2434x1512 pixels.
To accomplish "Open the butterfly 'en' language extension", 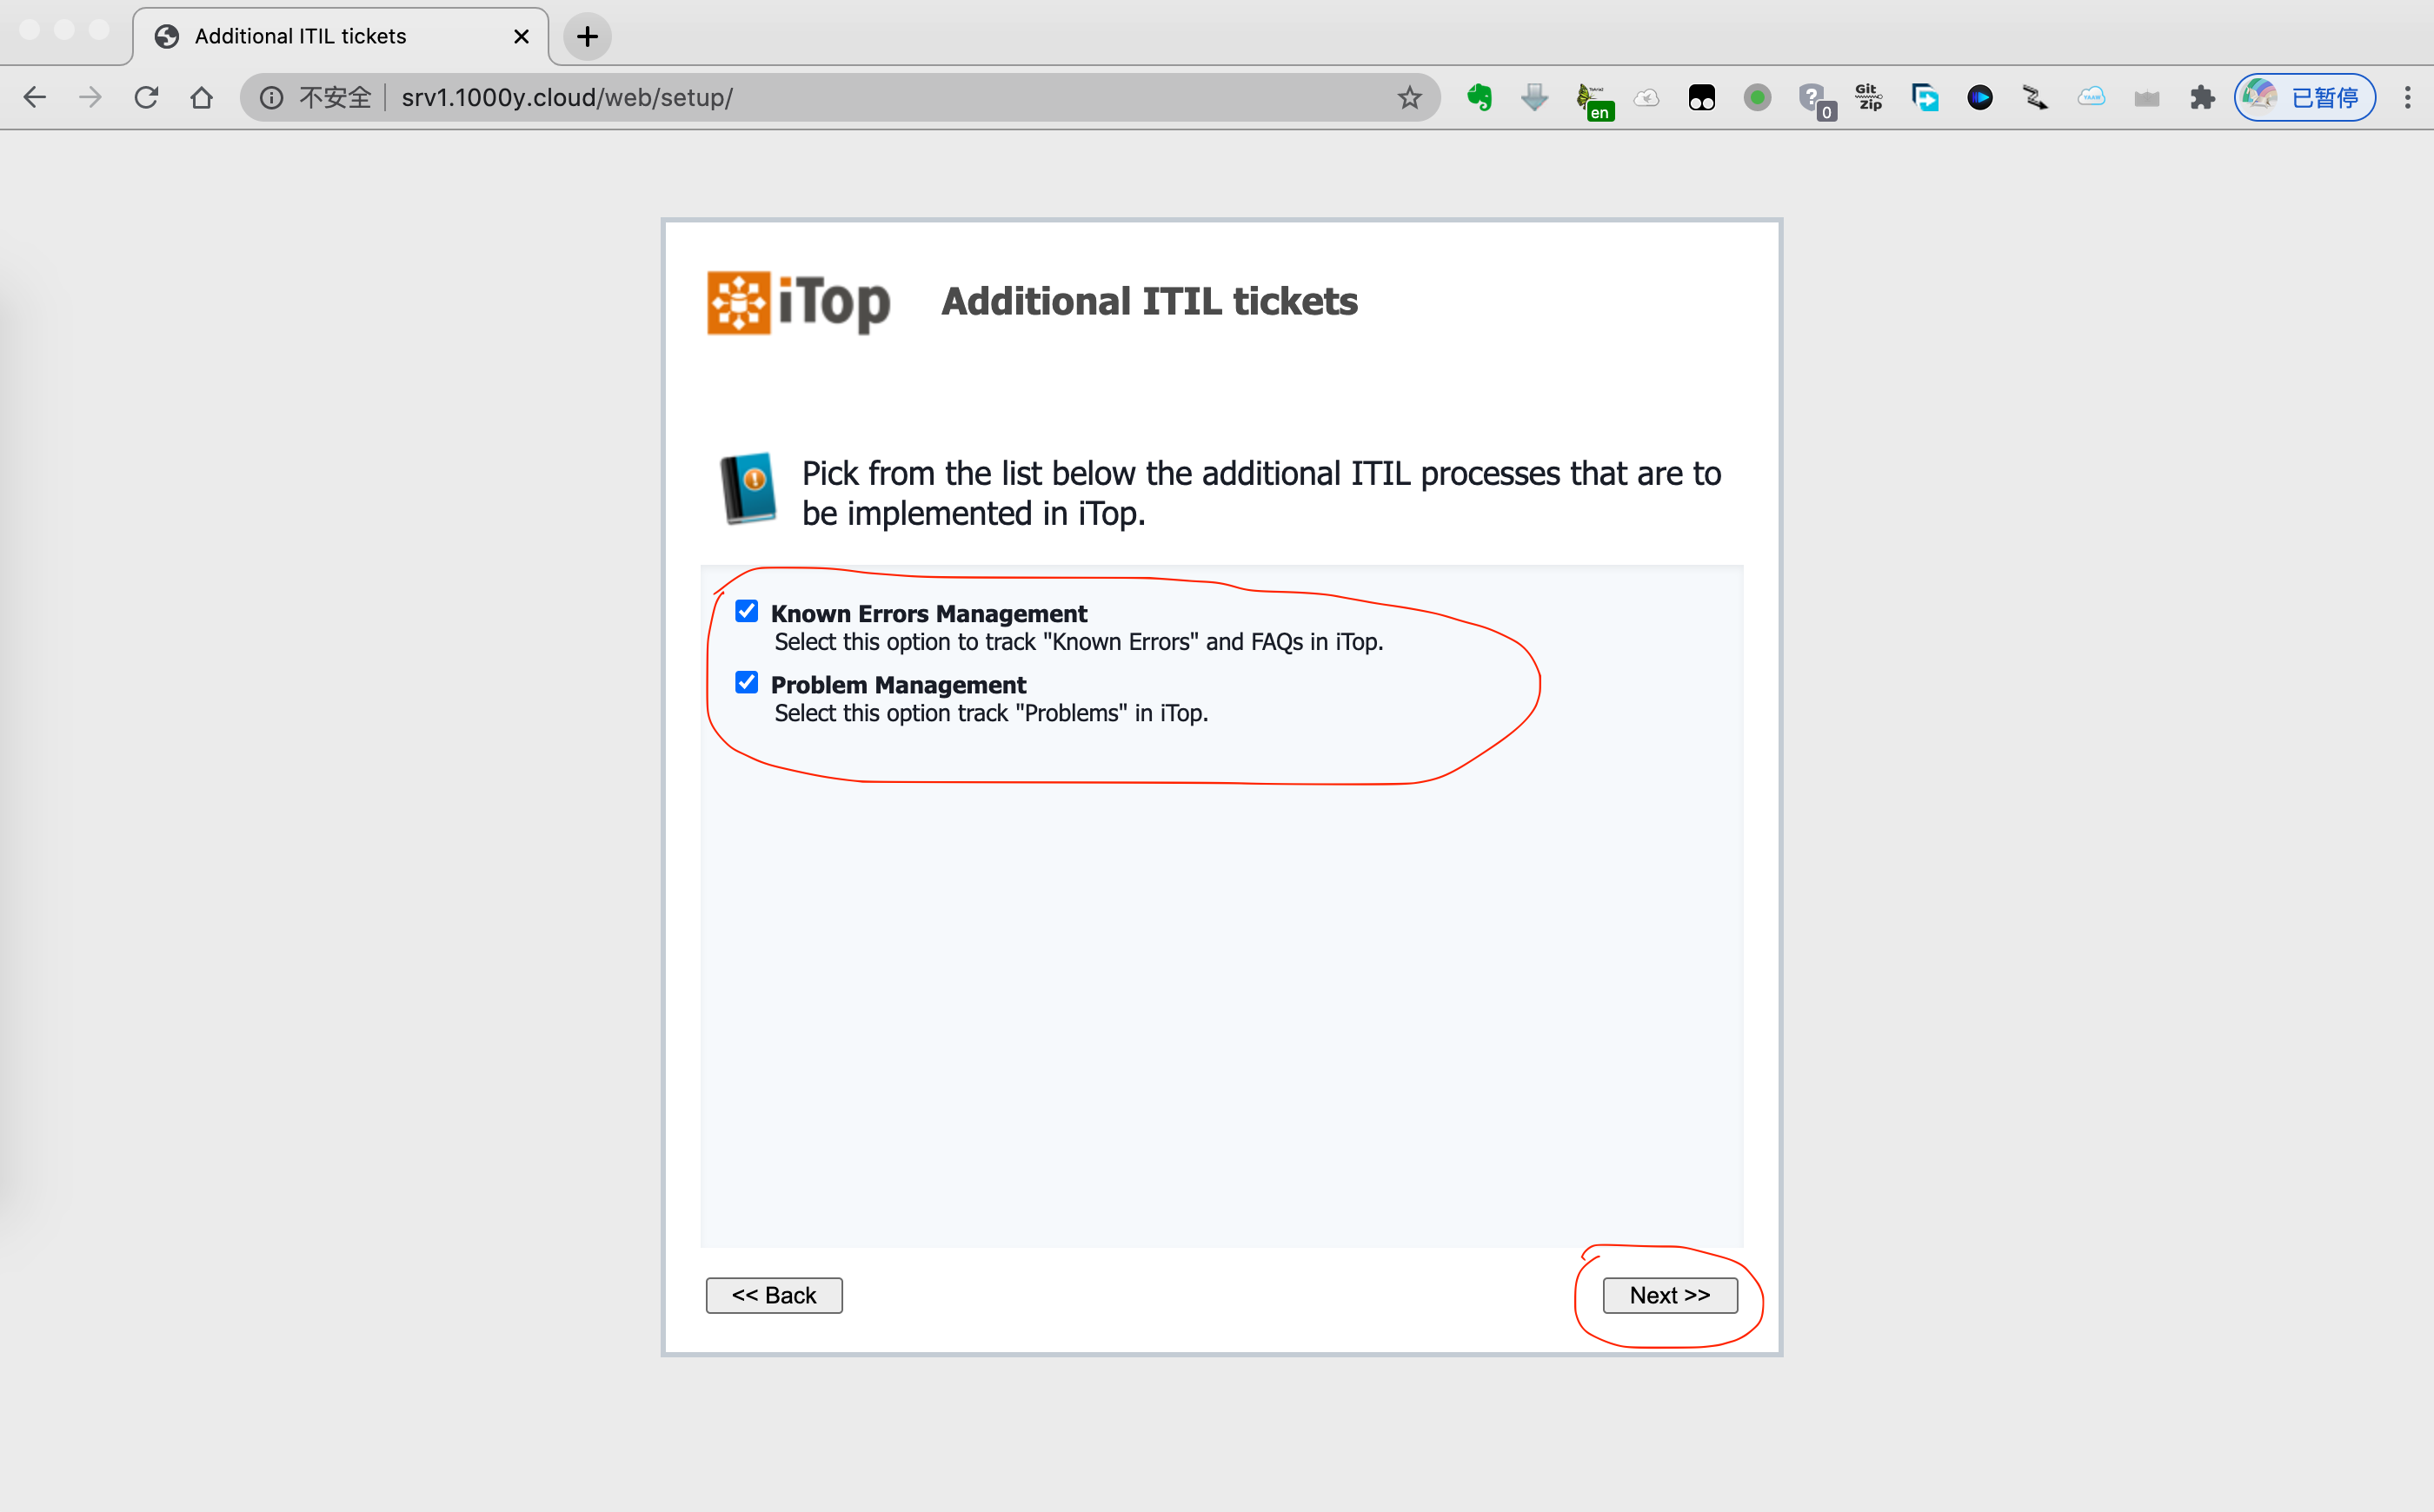I will tap(1593, 101).
